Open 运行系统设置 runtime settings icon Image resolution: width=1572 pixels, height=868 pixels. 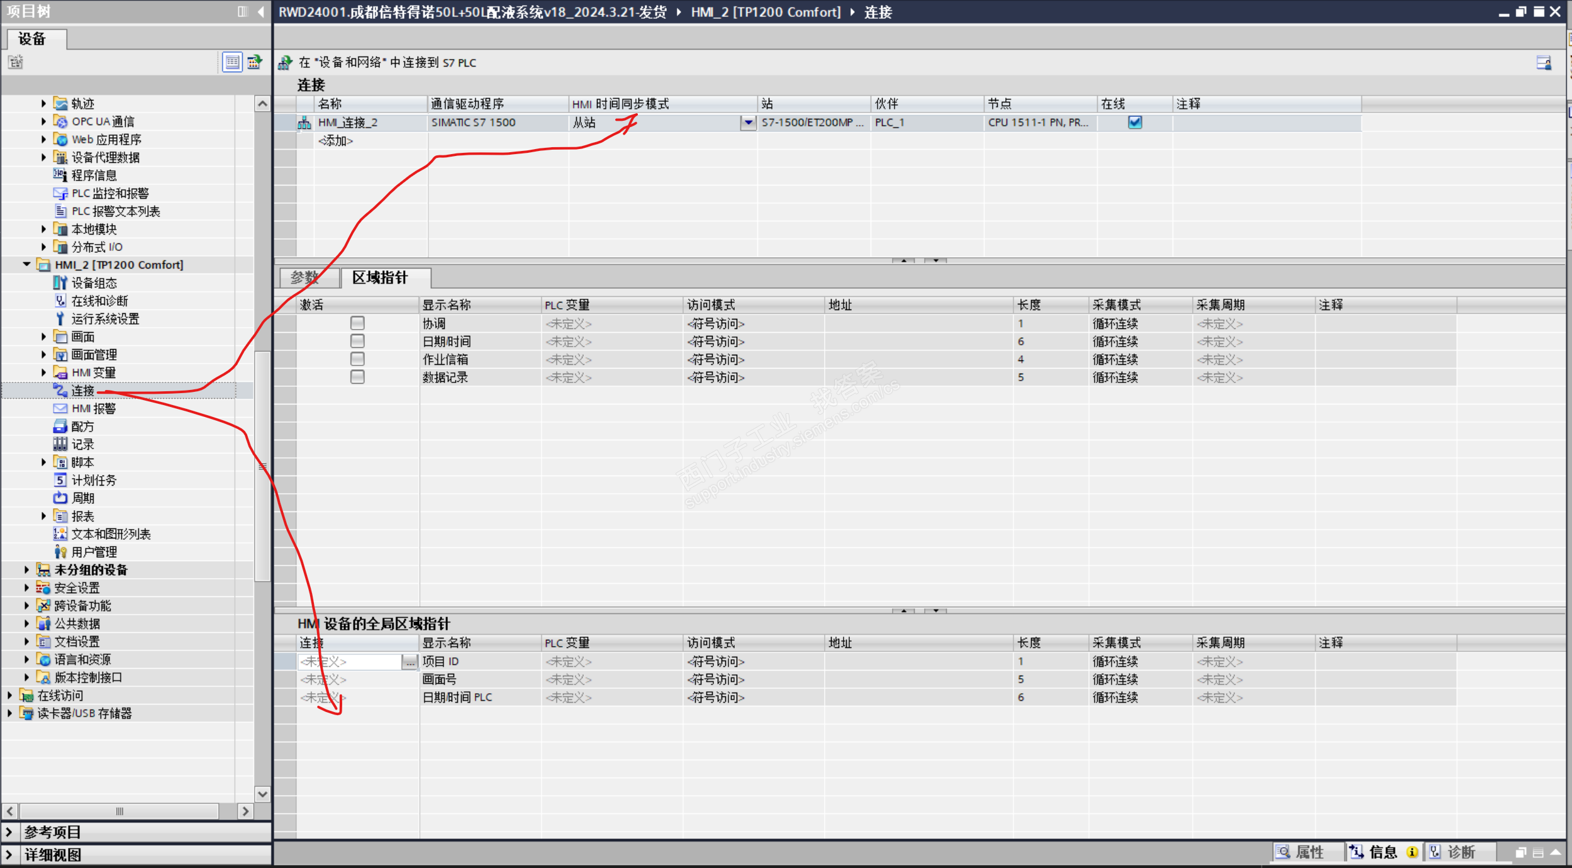tap(60, 319)
